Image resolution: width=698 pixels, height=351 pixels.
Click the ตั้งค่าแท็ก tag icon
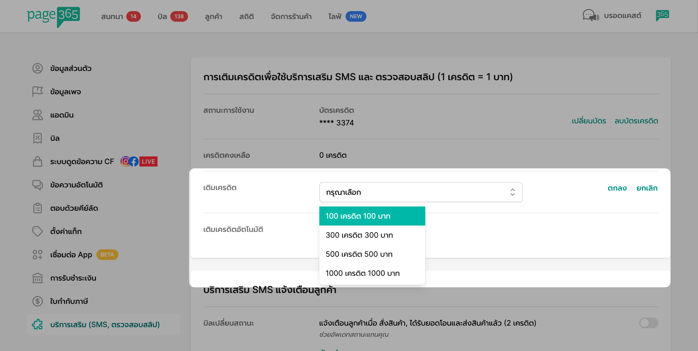37,231
